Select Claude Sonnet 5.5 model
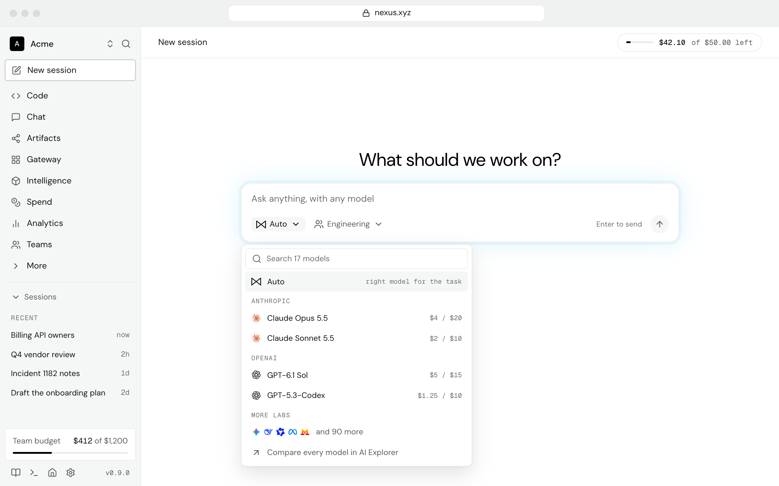This screenshot has width=779, height=486. pos(356,338)
